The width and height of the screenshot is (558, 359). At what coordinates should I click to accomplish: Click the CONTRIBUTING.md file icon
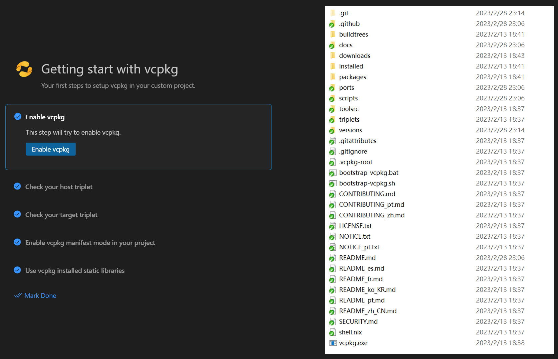click(x=332, y=194)
